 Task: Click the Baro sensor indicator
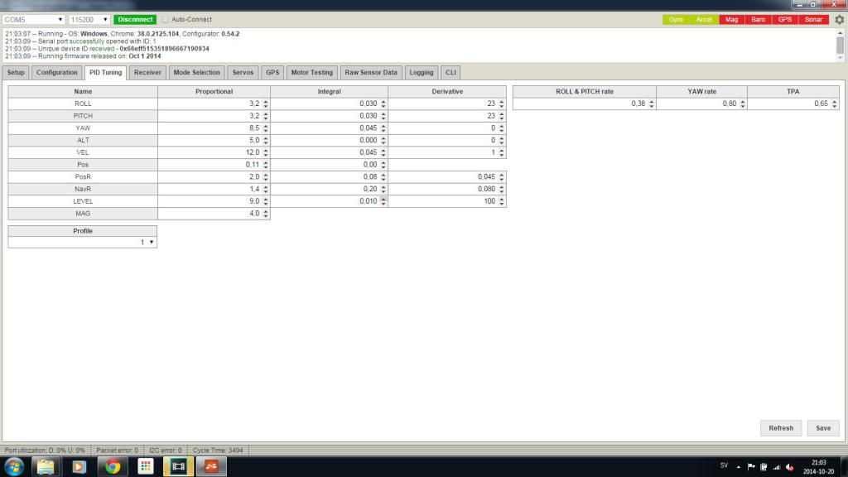click(759, 20)
